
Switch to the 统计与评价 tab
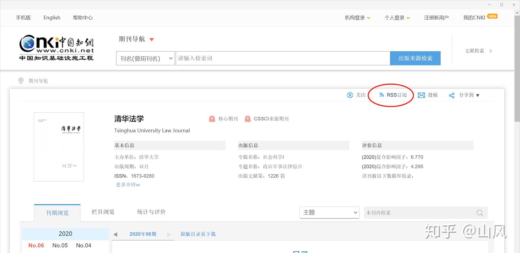tap(151, 212)
